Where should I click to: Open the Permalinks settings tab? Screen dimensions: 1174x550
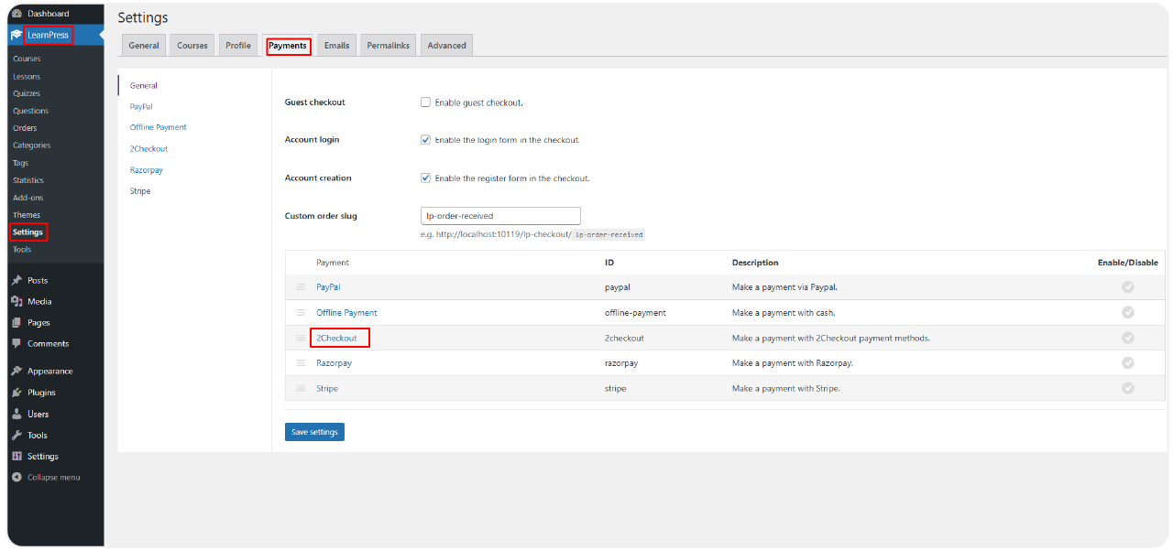[388, 46]
